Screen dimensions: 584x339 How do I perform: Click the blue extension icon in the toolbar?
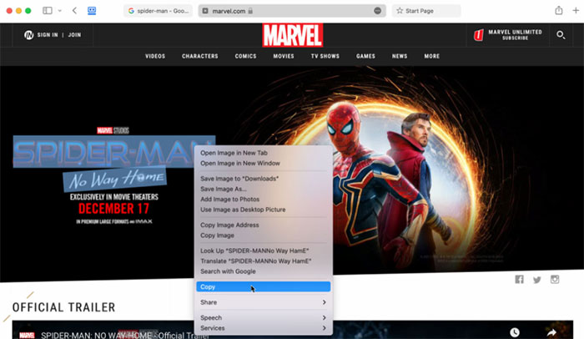pyautogui.click(x=92, y=11)
